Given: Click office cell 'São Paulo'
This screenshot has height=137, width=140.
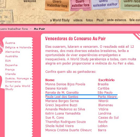Looking at the screenshot, I should [x=105, y=93].
